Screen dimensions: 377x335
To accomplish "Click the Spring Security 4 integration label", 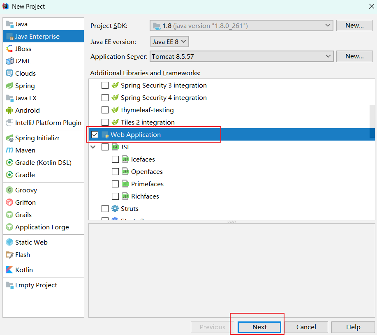I will tap(164, 97).
